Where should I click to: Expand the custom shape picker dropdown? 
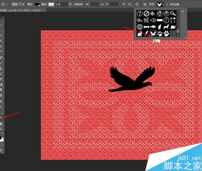(163, 4)
